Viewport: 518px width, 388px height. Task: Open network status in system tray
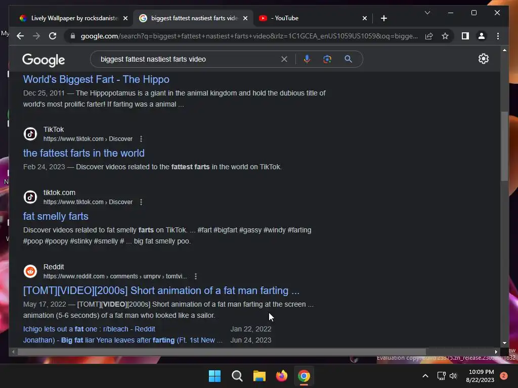441,376
